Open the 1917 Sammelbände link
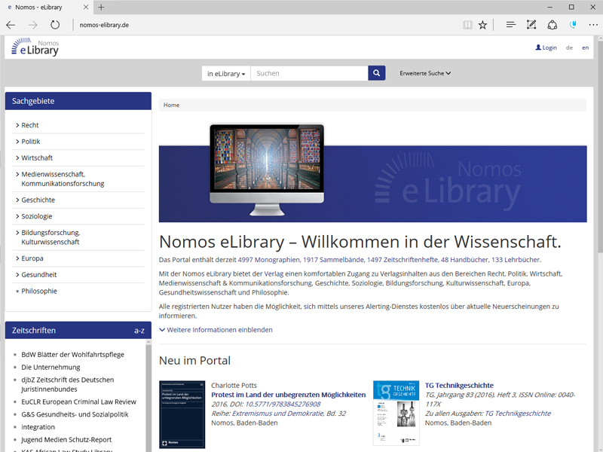Image resolution: width=603 pixels, height=452 pixels. [x=333, y=260]
